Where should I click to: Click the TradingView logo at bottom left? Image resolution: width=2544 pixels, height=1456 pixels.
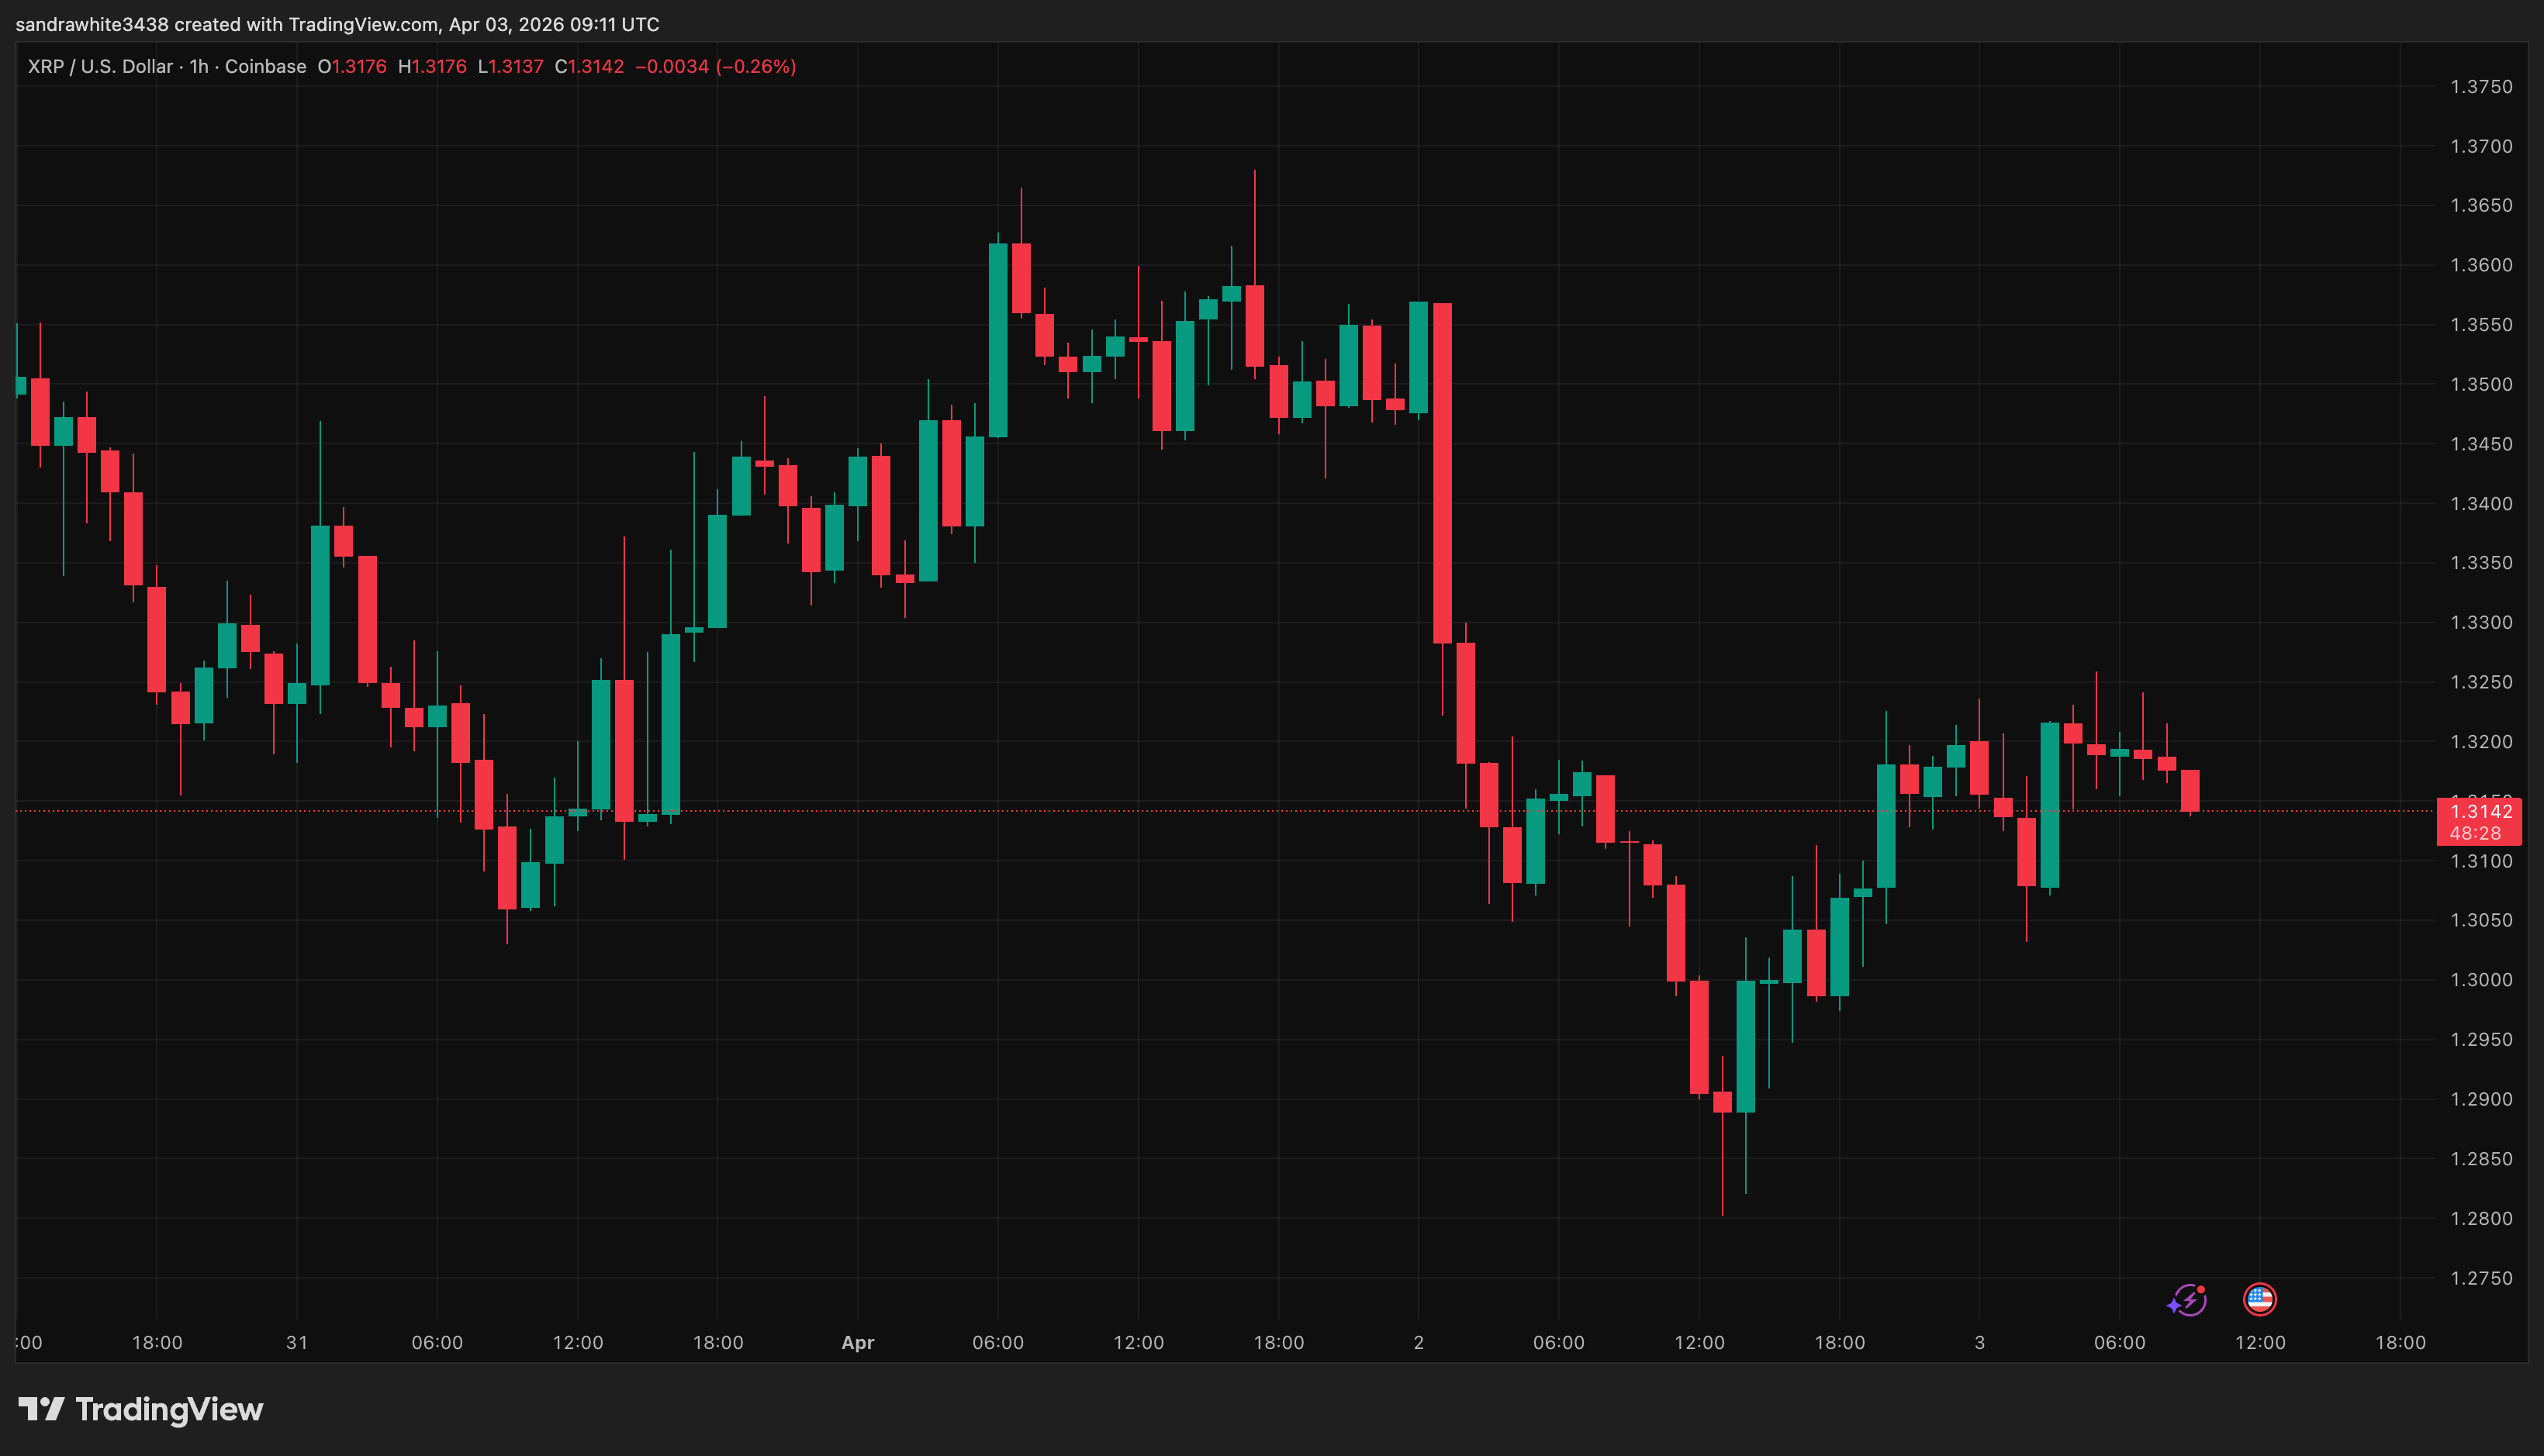pos(141,1409)
